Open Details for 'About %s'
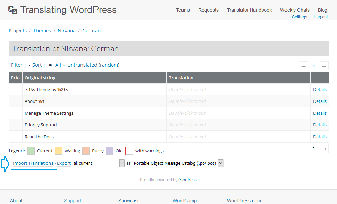 [x=320, y=101]
